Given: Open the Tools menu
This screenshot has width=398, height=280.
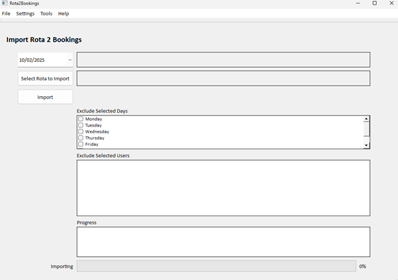Looking at the screenshot, I should [46, 13].
